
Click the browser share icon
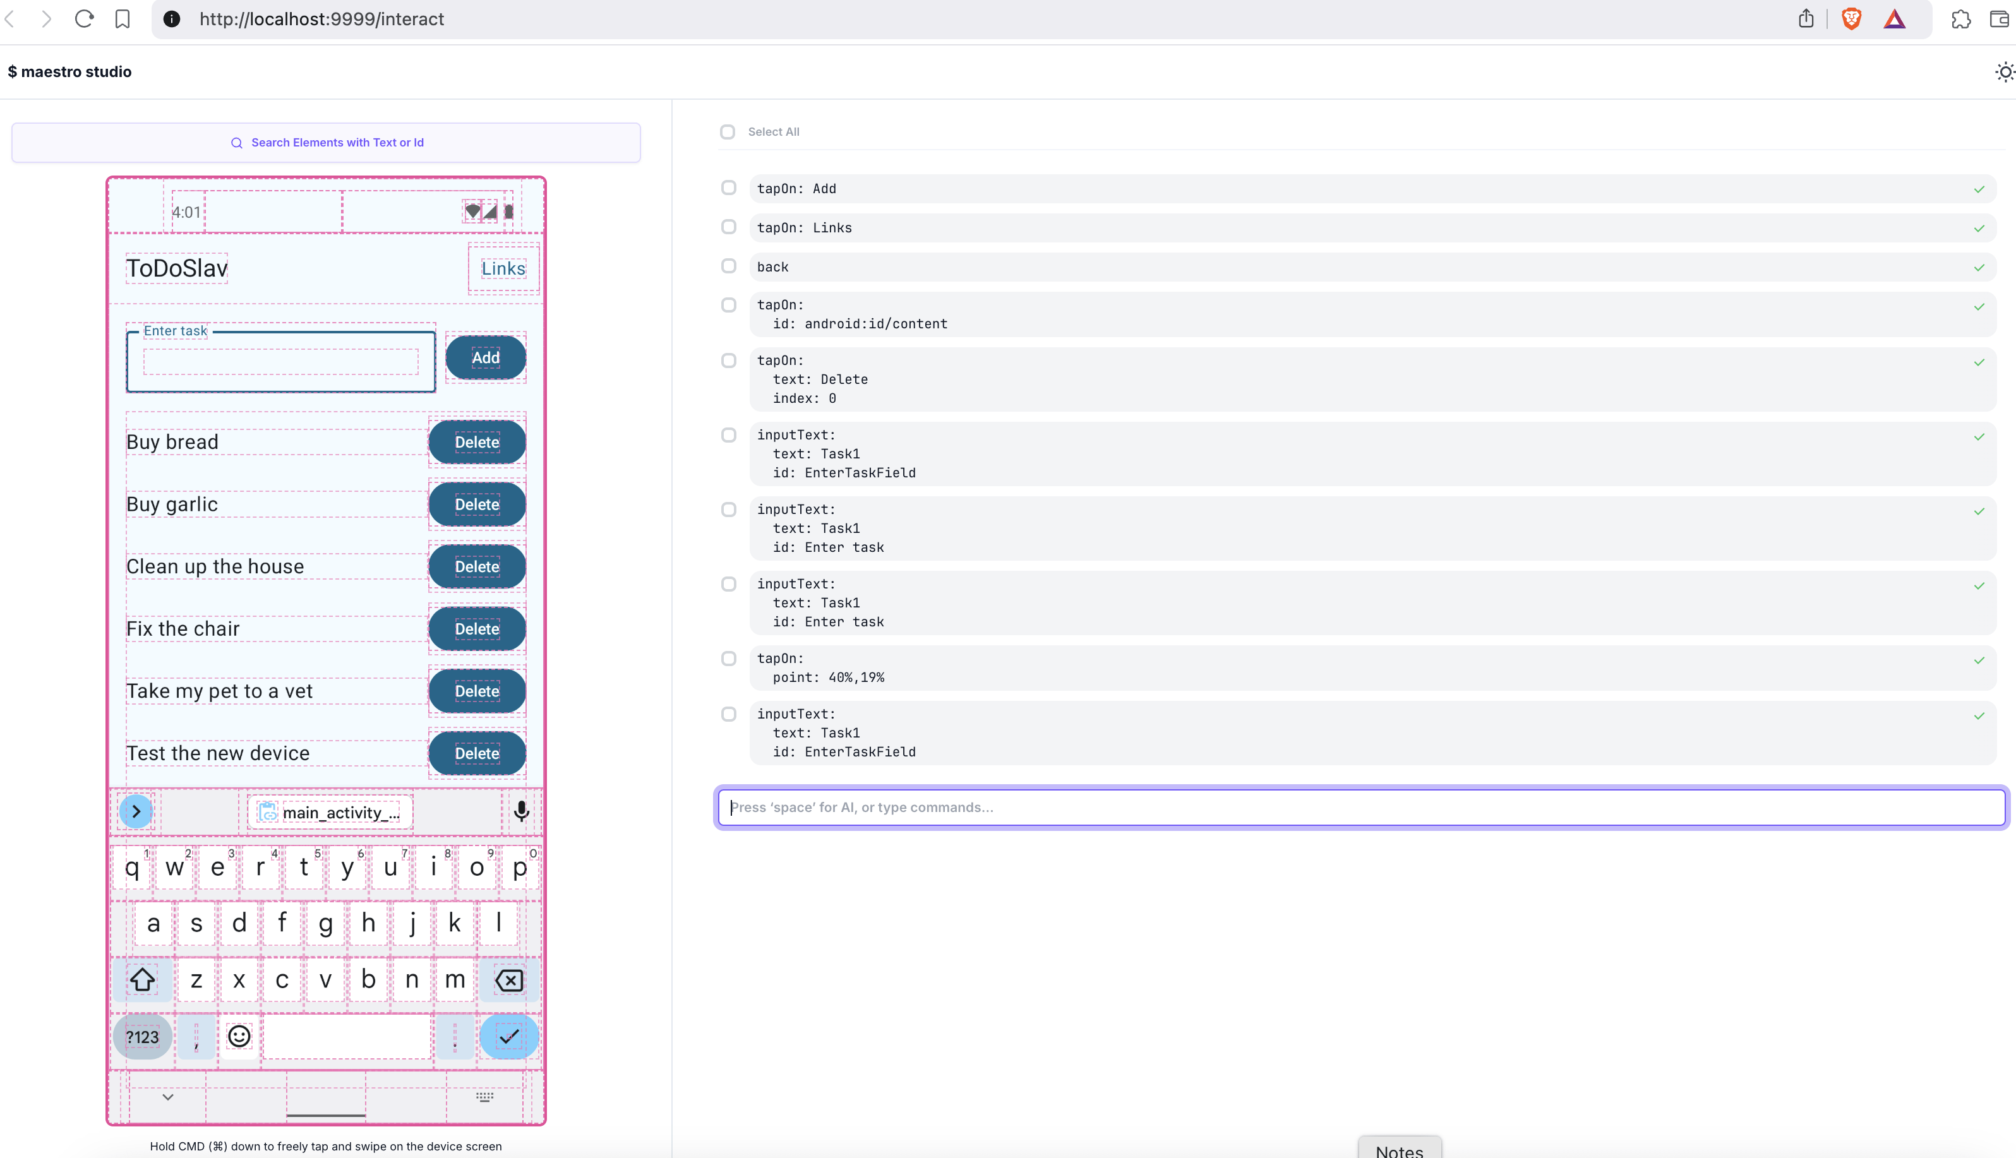pyautogui.click(x=1806, y=19)
